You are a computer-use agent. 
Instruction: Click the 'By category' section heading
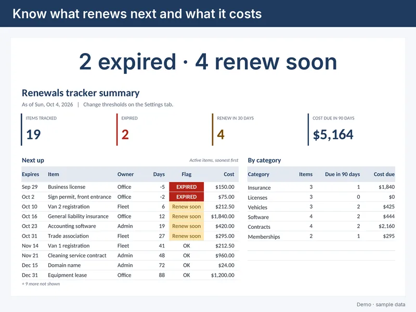[x=264, y=160]
